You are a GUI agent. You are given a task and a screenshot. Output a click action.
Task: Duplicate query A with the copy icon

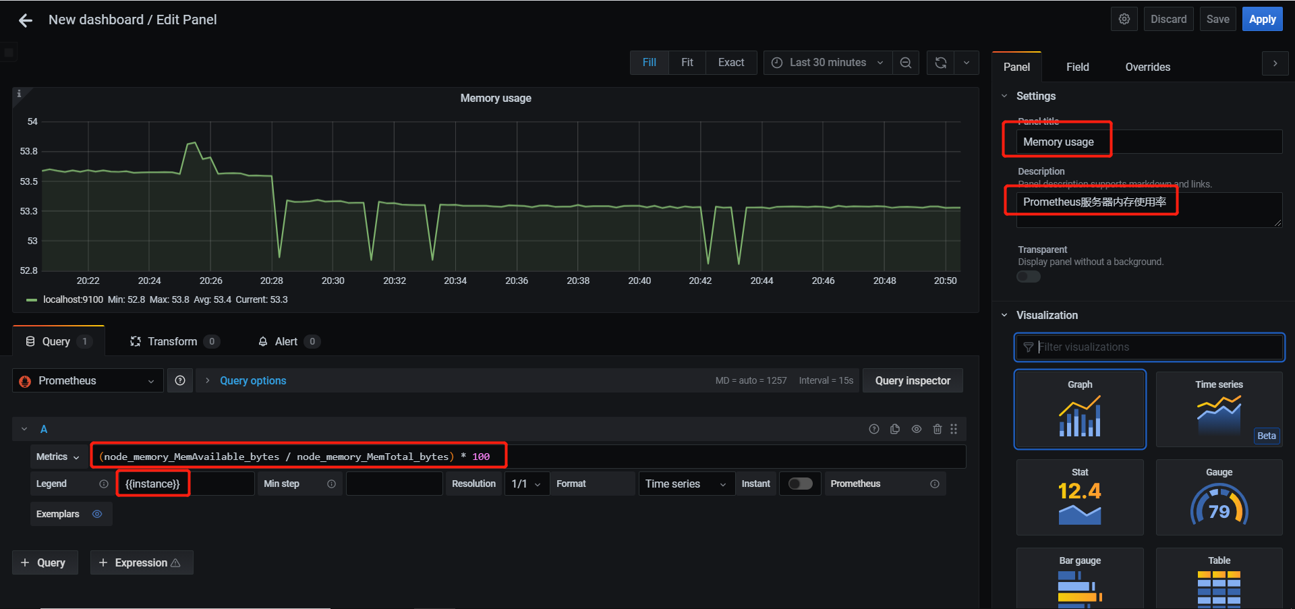(x=895, y=429)
